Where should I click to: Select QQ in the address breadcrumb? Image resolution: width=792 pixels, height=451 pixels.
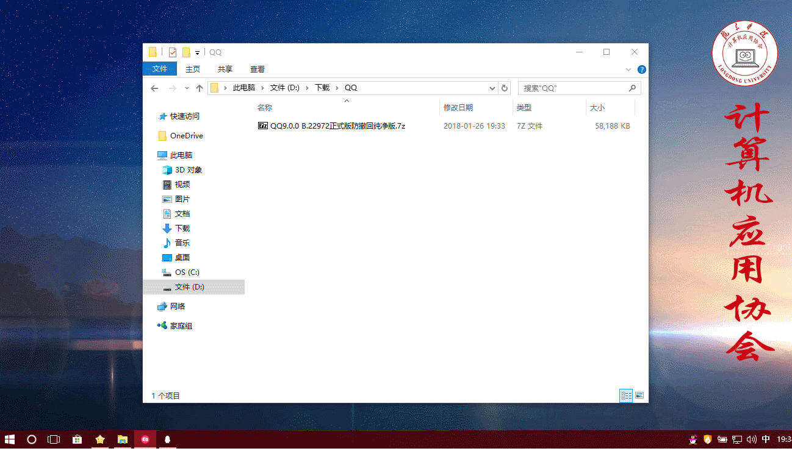click(351, 88)
